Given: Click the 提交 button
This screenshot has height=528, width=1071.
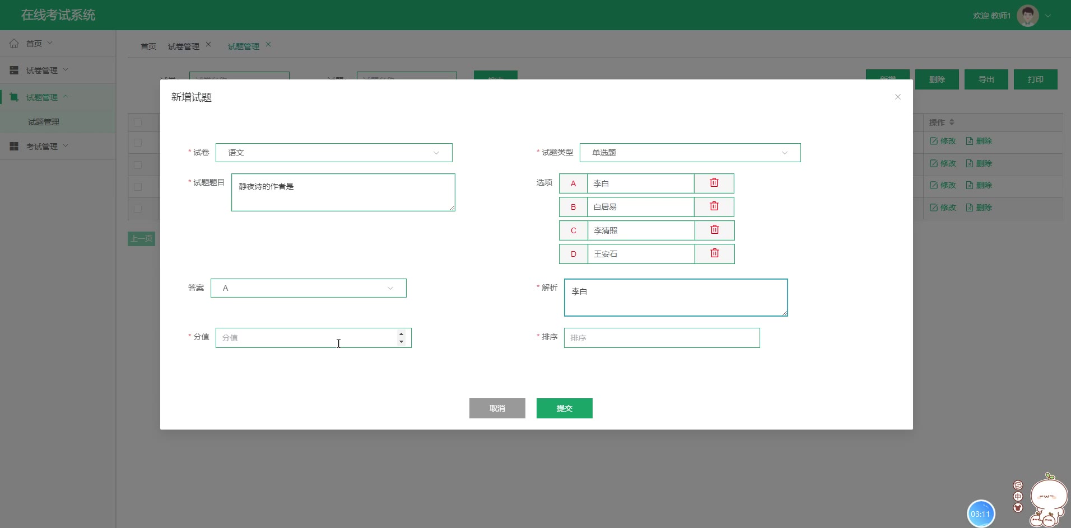Looking at the screenshot, I should (564, 408).
